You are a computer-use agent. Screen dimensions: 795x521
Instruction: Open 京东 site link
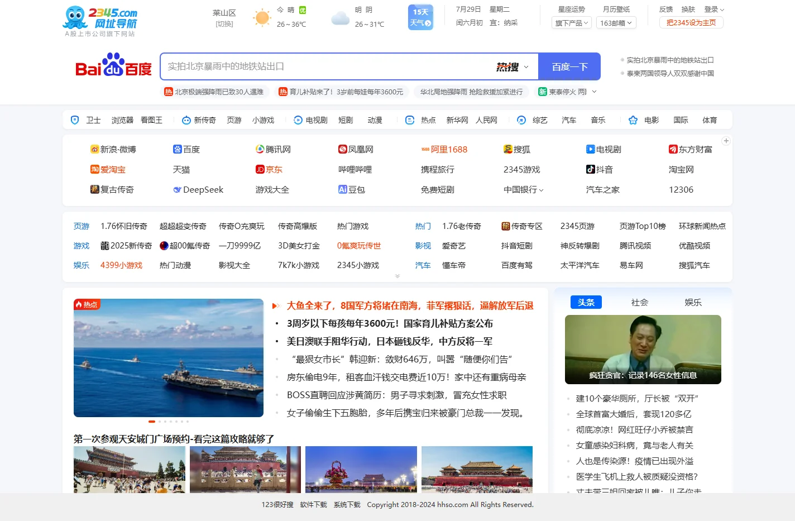269,169
